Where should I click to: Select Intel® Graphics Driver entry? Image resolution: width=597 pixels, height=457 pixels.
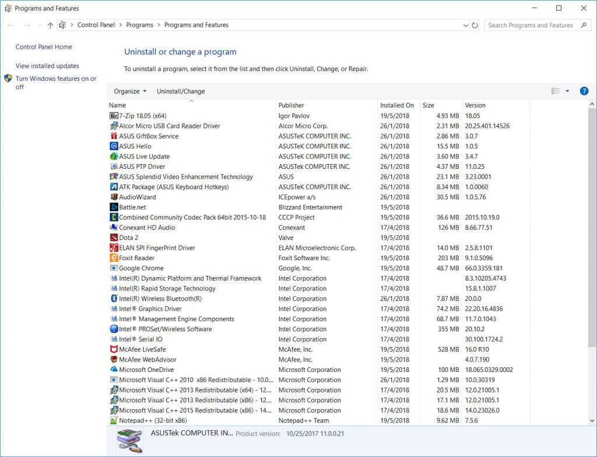click(318, 309)
